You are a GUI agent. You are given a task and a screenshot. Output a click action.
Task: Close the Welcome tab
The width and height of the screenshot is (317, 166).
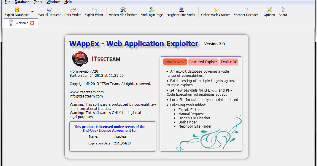point(32,23)
